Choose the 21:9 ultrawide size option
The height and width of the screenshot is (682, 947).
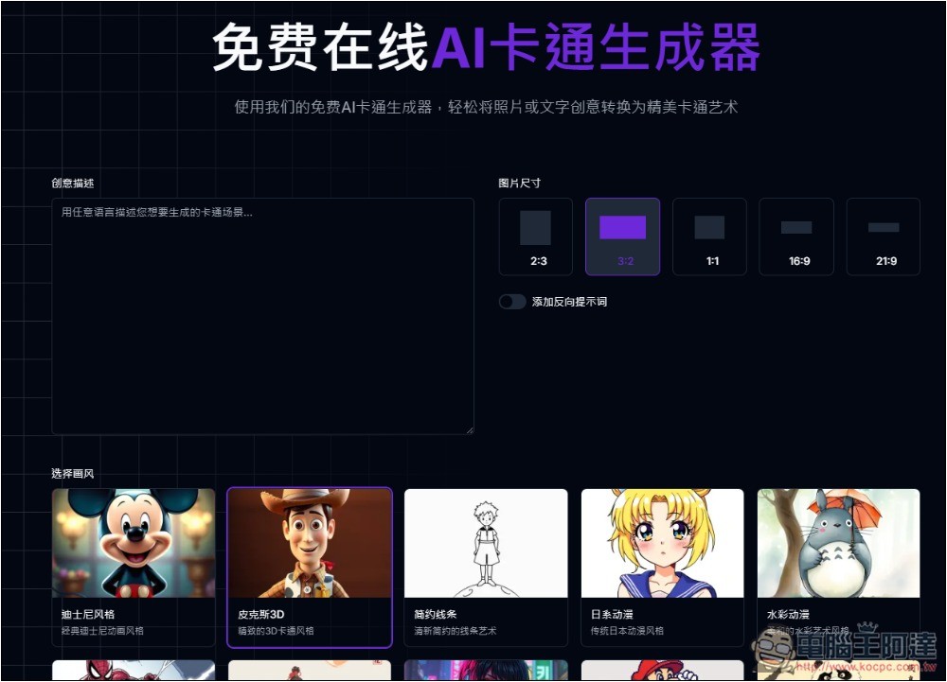(883, 236)
